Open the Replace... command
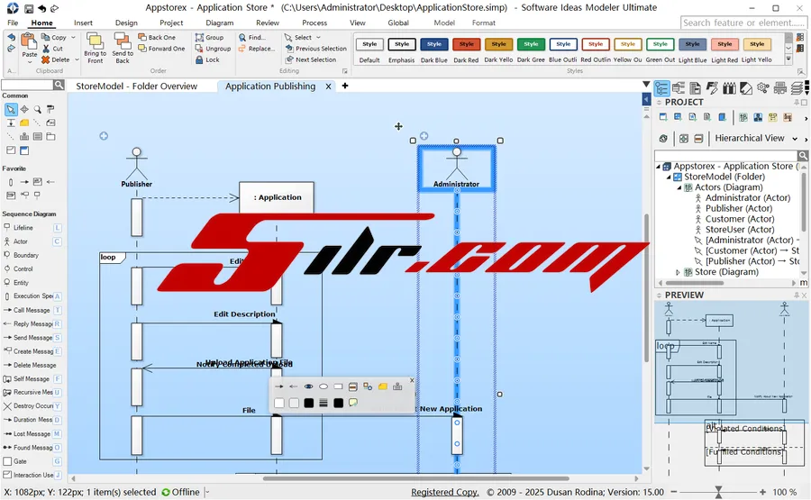Screen dimensions: 811x500 pos(256,49)
